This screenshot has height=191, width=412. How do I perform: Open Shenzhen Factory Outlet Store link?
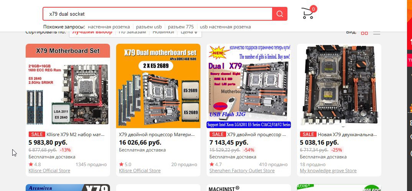pos(242,171)
